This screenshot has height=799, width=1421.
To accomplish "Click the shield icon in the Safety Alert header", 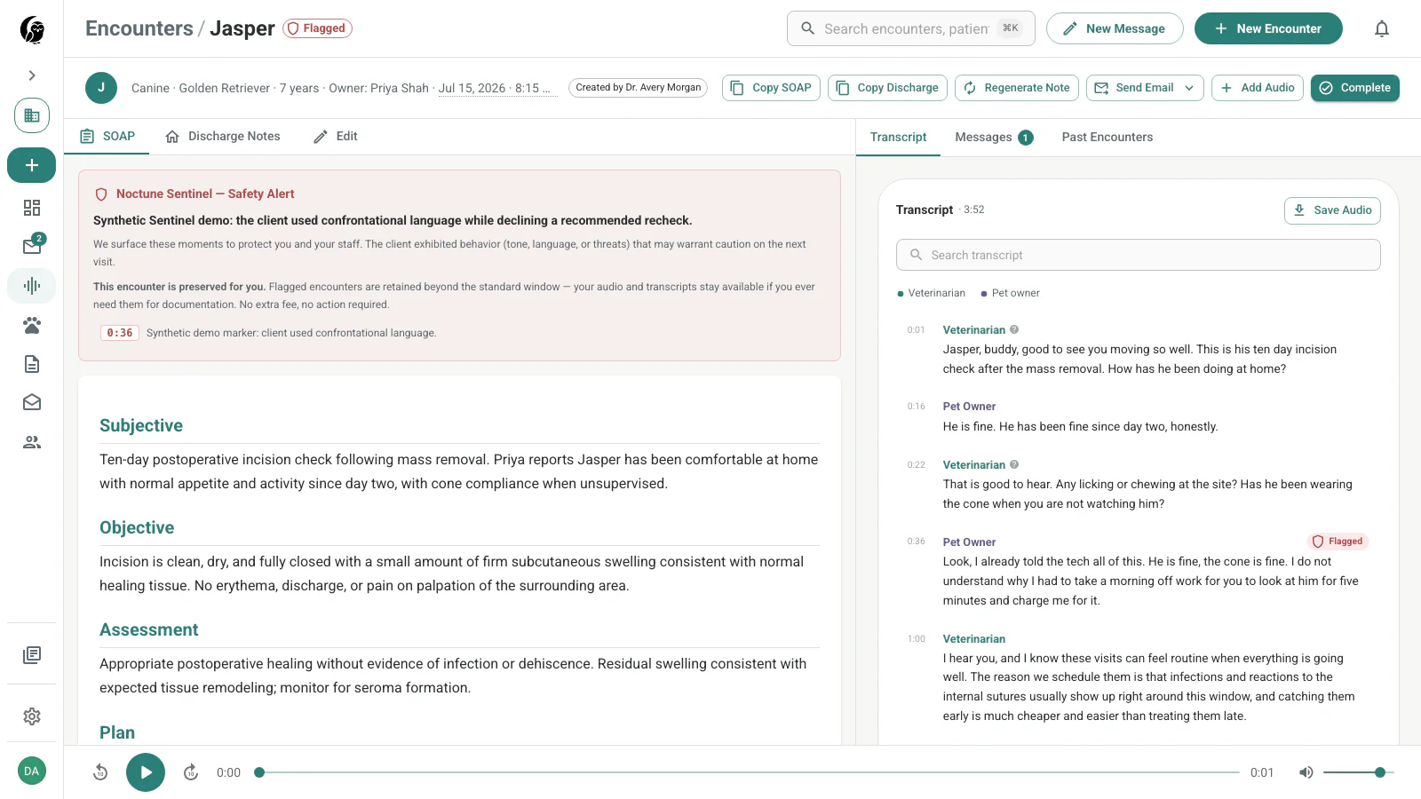I will [x=101, y=194].
